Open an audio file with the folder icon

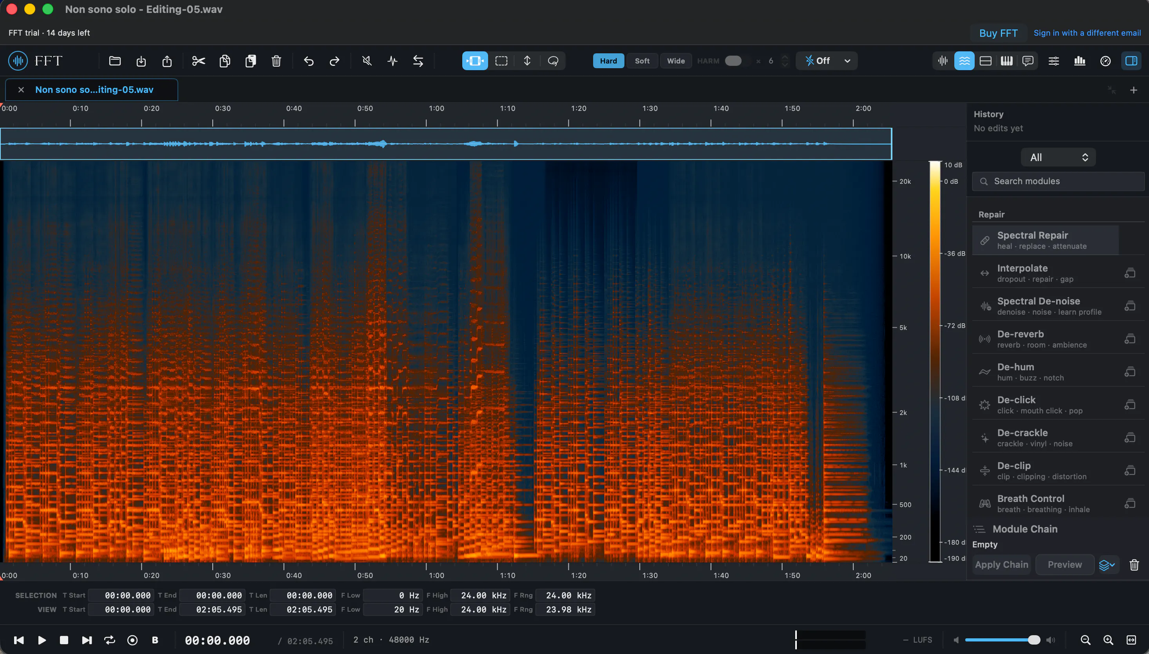[x=115, y=61]
